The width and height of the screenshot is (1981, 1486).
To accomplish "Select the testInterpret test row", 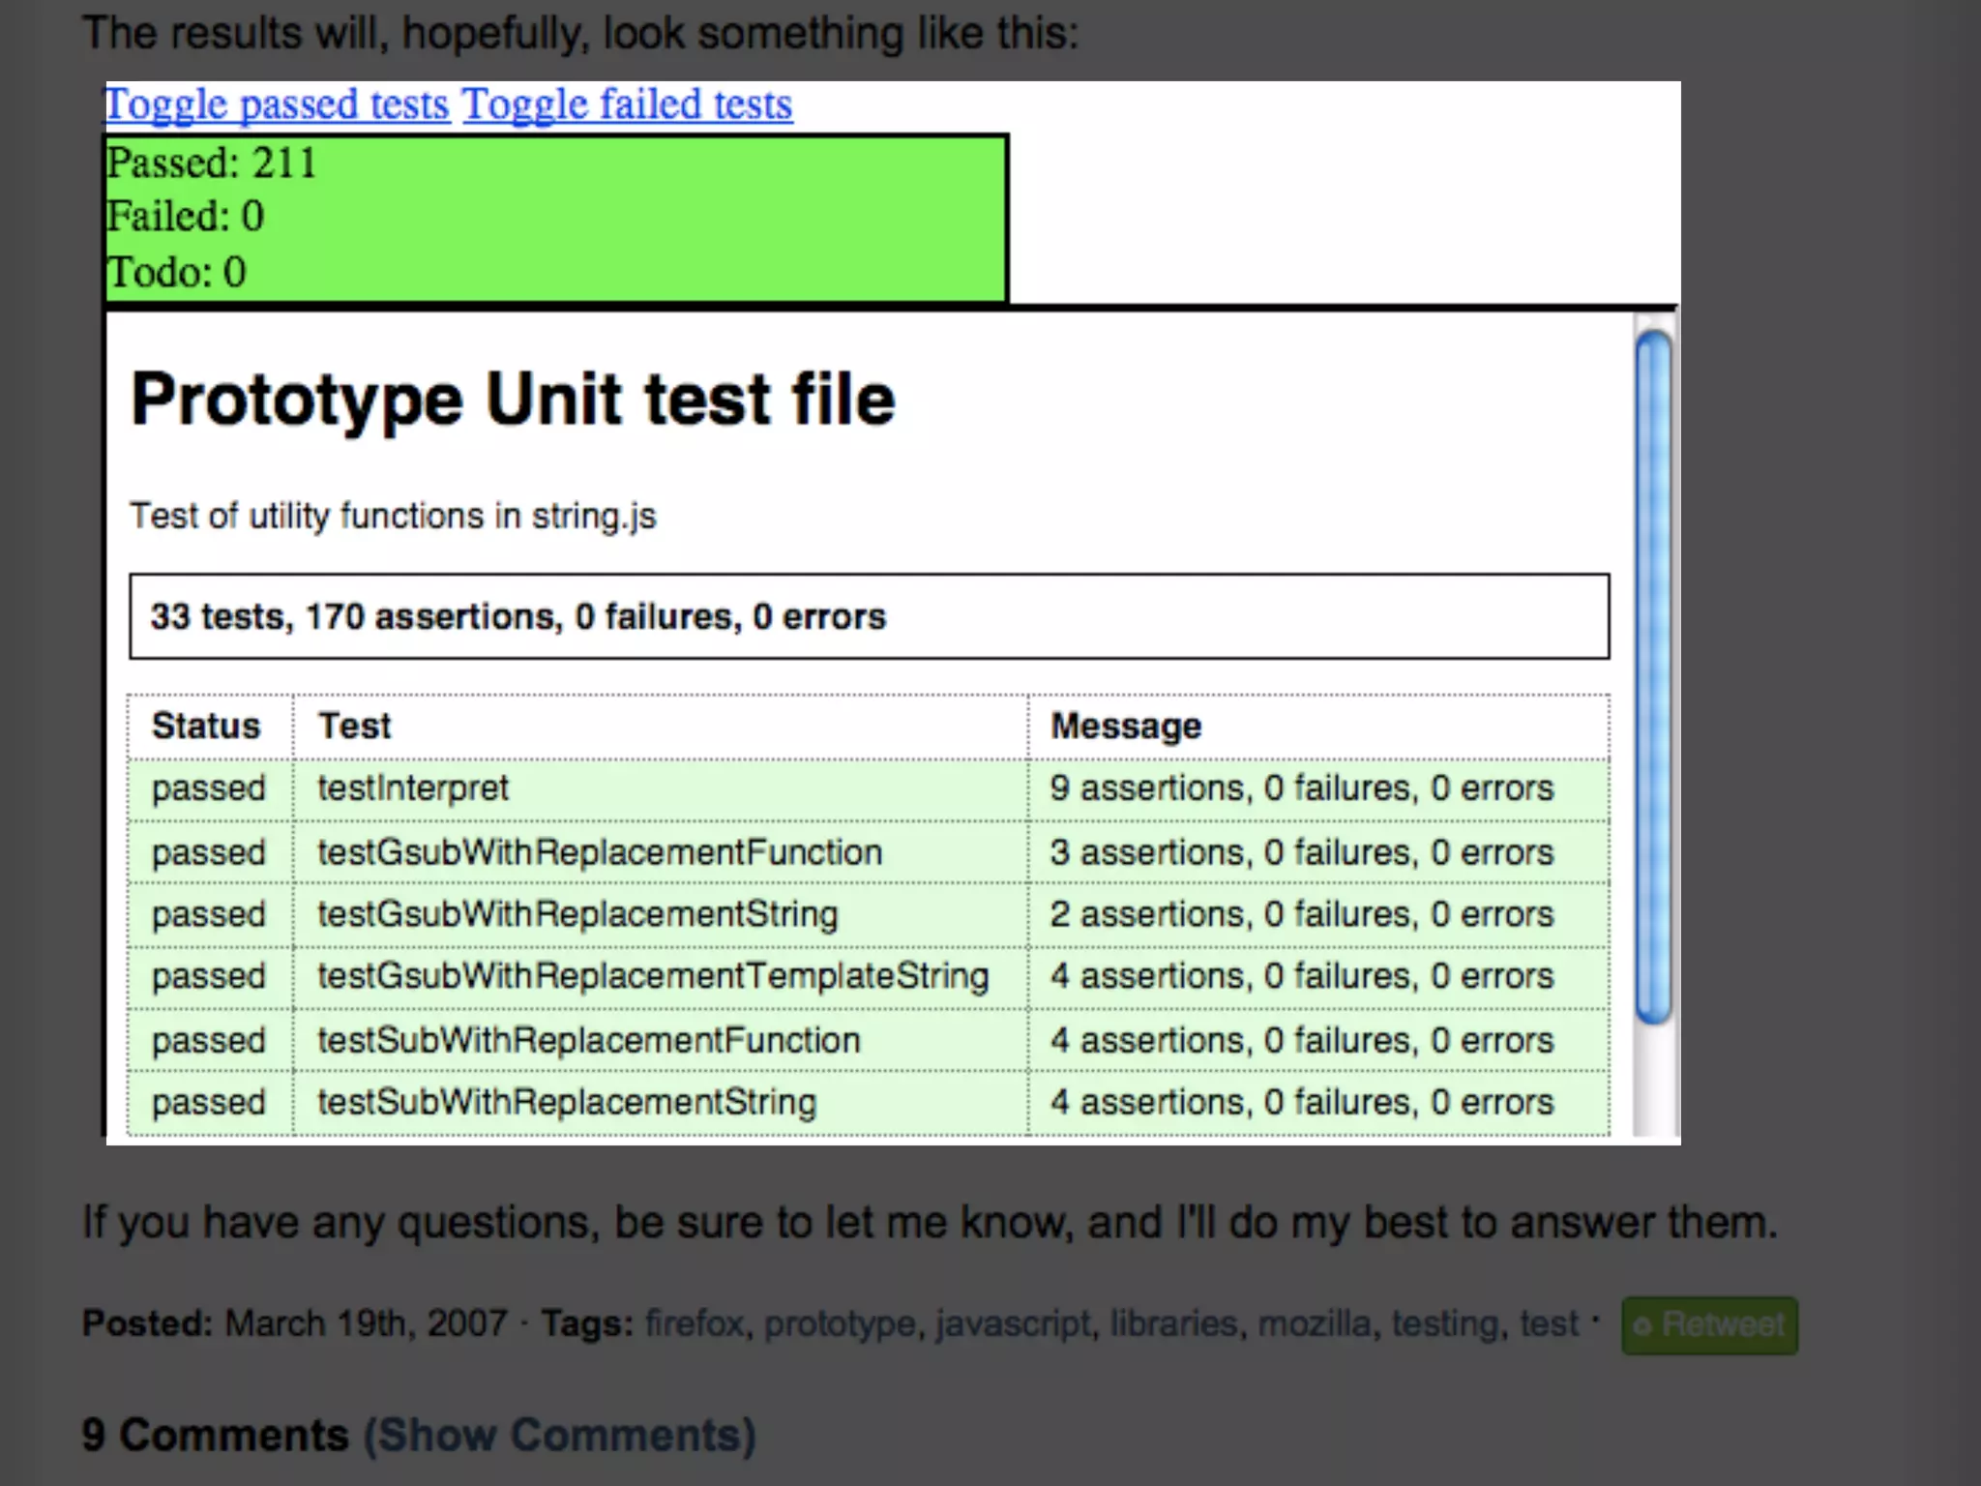I will click(x=413, y=788).
